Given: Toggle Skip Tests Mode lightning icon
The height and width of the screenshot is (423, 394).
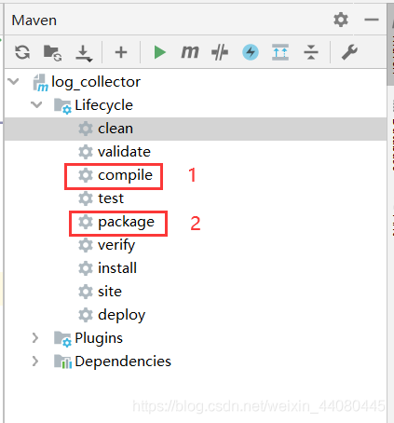Looking at the screenshot, I should coord(251,52).
